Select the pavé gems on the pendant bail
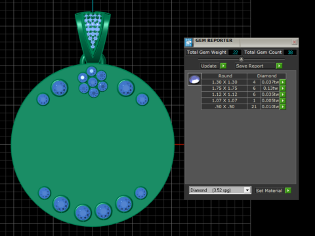The height and width of the screenshot is (236, 315). [93, 30]
